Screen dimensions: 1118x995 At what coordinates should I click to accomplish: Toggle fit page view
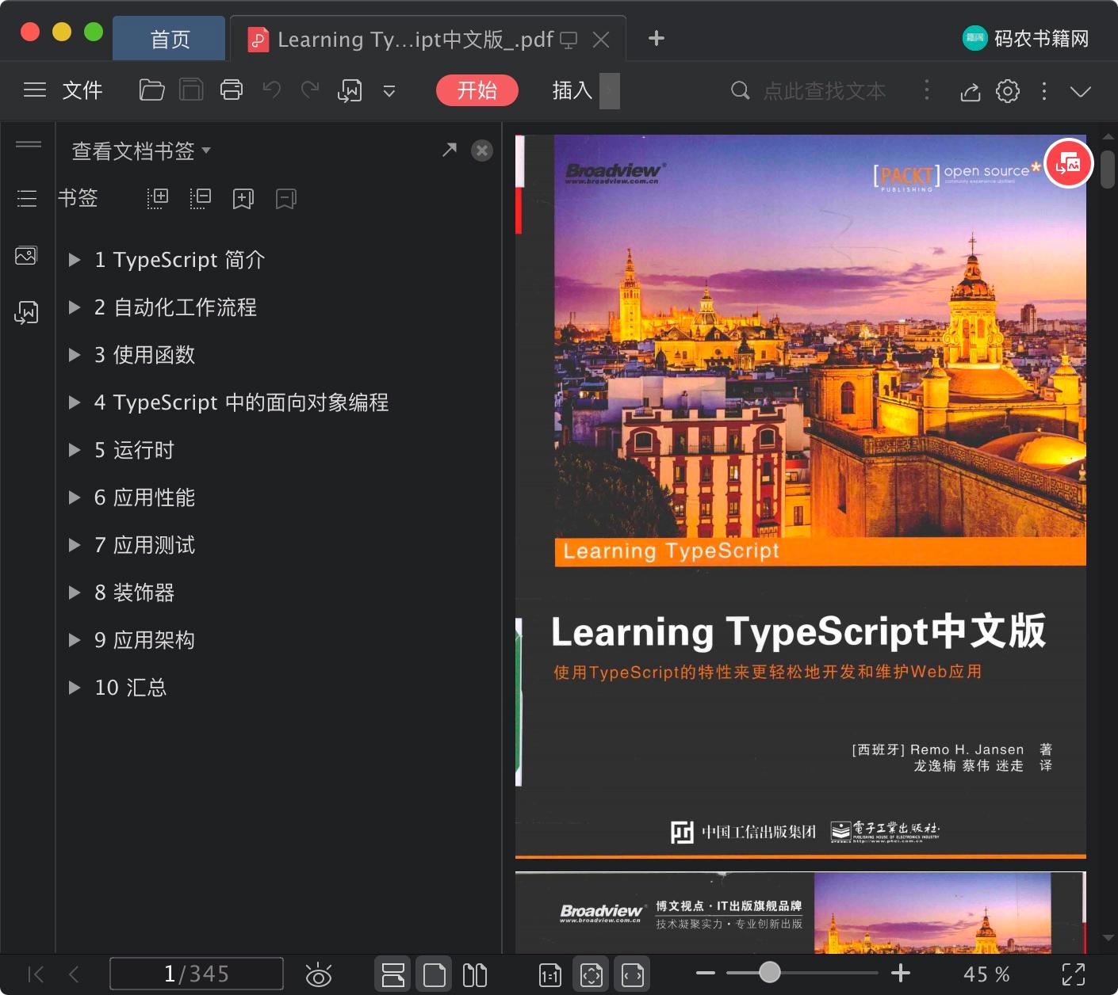tap(592, 974)
